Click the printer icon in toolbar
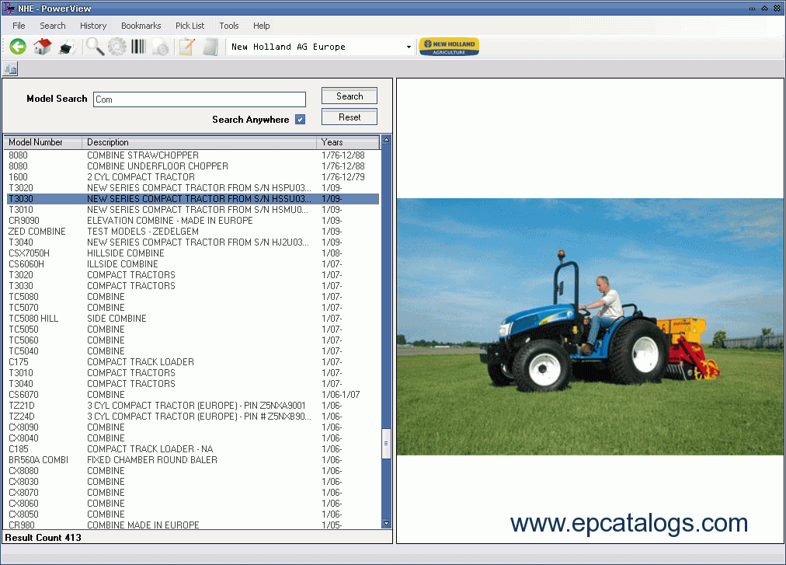This screenshot has width=786, height=565. click(x=67, y=47)
